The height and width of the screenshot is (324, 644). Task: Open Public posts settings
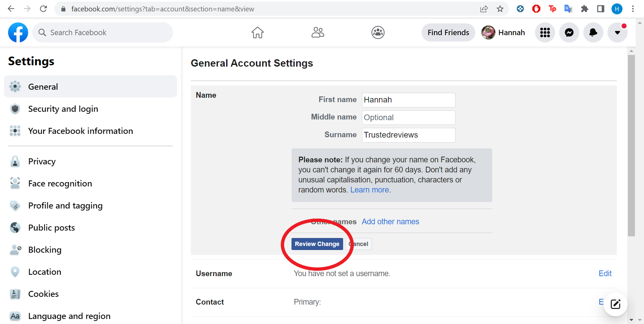(x=91, y=228)
